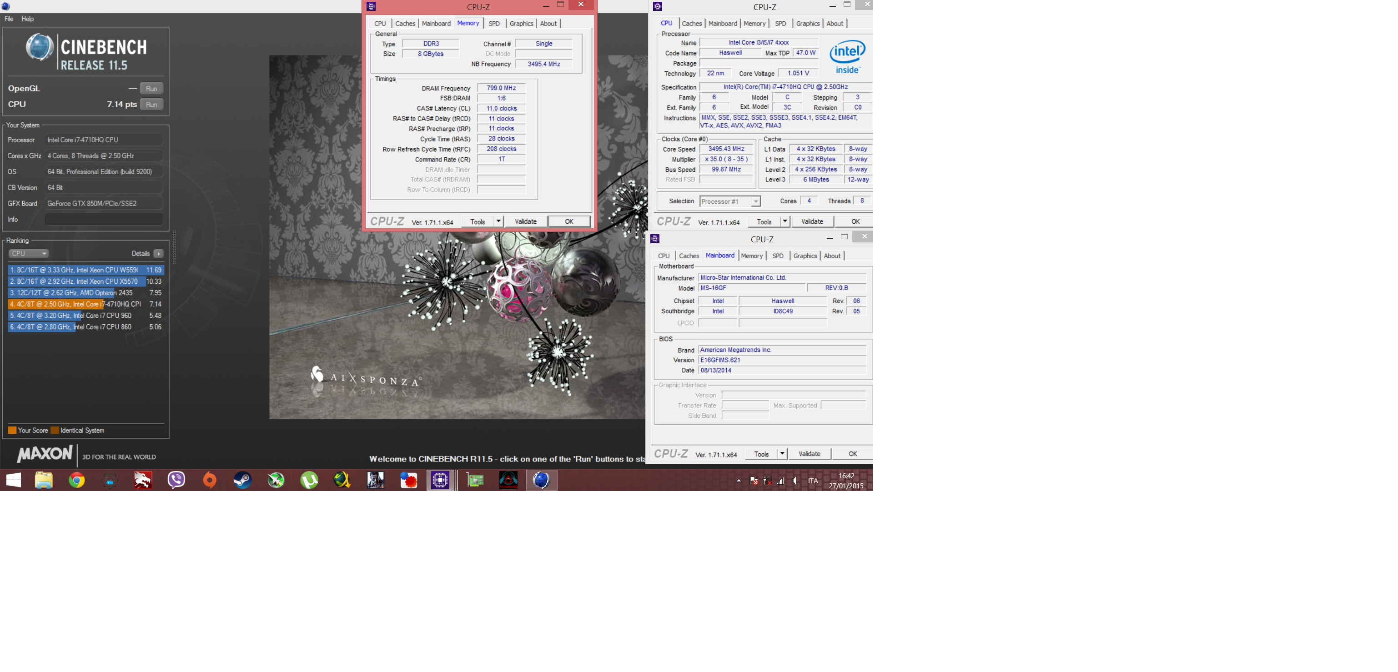Click the green circuit board taskbar icon
This screenshot has height=672, width=1398.
pyautogui.click(x=475, y=480)
